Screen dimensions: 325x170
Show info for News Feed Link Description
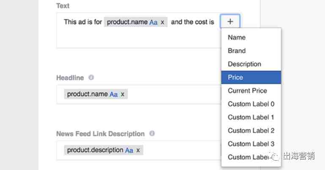[x=151, y=134]
